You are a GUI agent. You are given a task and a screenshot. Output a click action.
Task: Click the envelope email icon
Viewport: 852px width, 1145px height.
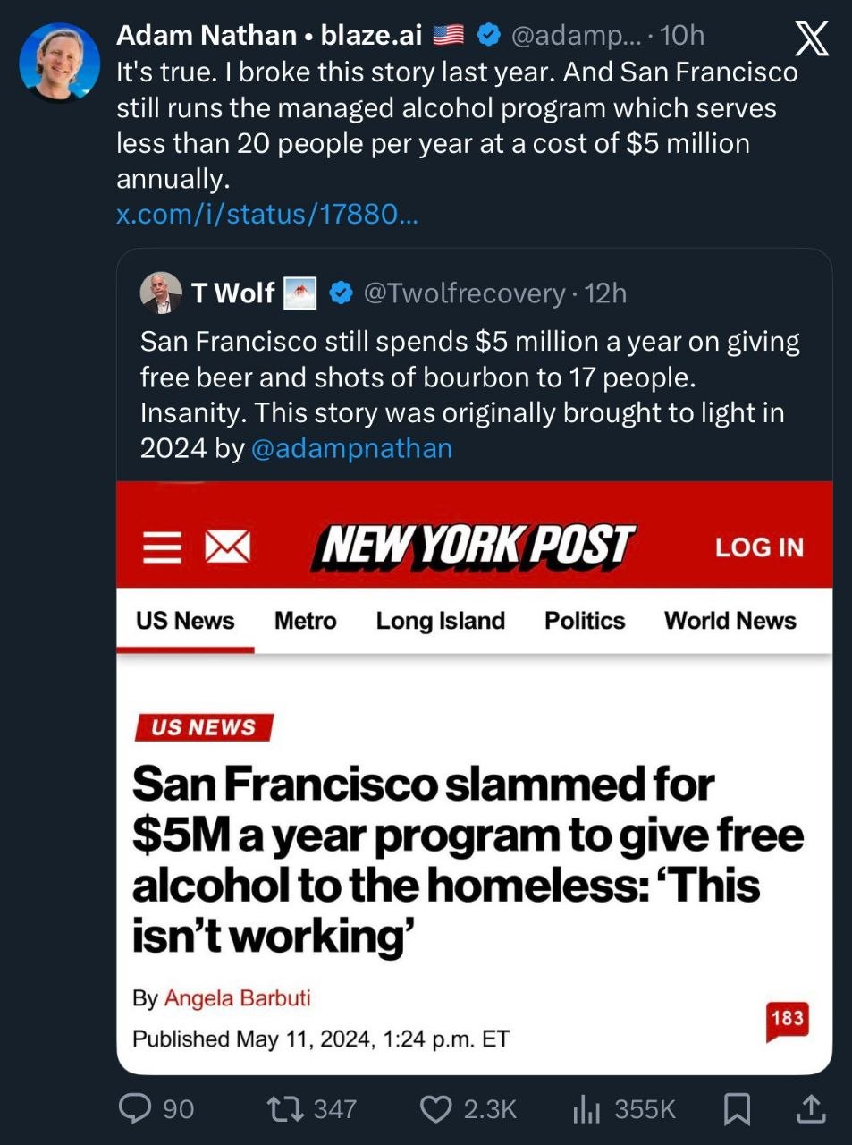tap(227, 547)
